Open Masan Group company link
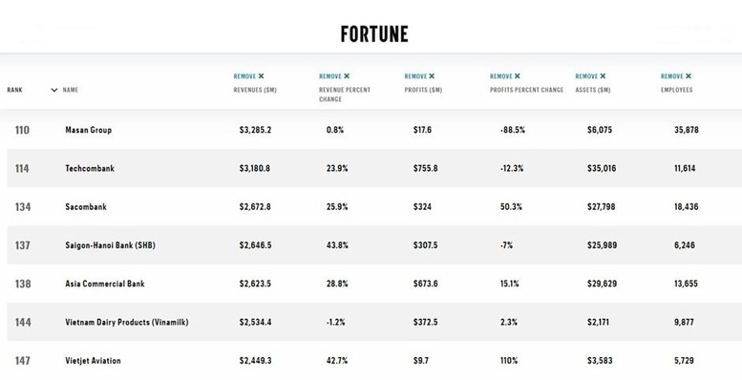 coord(89,130)
